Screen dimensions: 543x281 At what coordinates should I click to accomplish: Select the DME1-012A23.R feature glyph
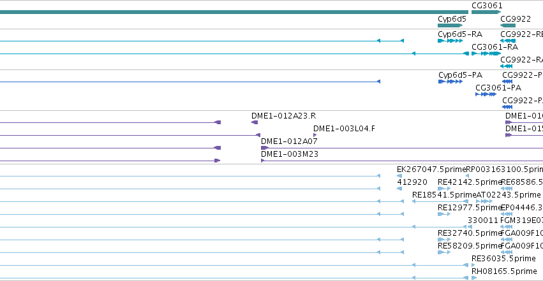pos(255,122)
